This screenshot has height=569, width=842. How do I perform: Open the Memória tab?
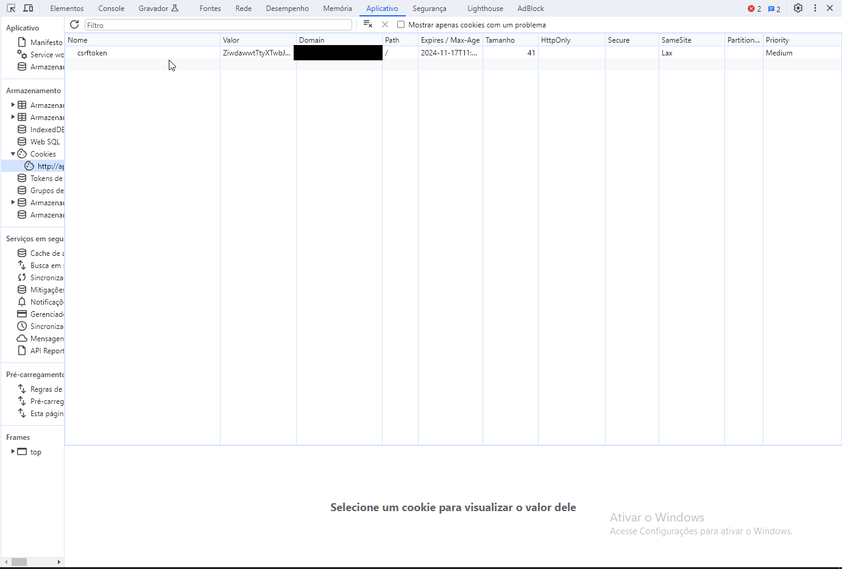tap(338, 9)
